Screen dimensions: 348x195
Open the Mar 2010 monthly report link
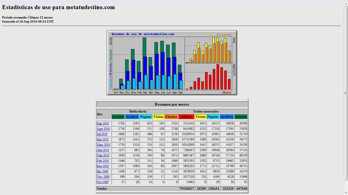point(103,155)
